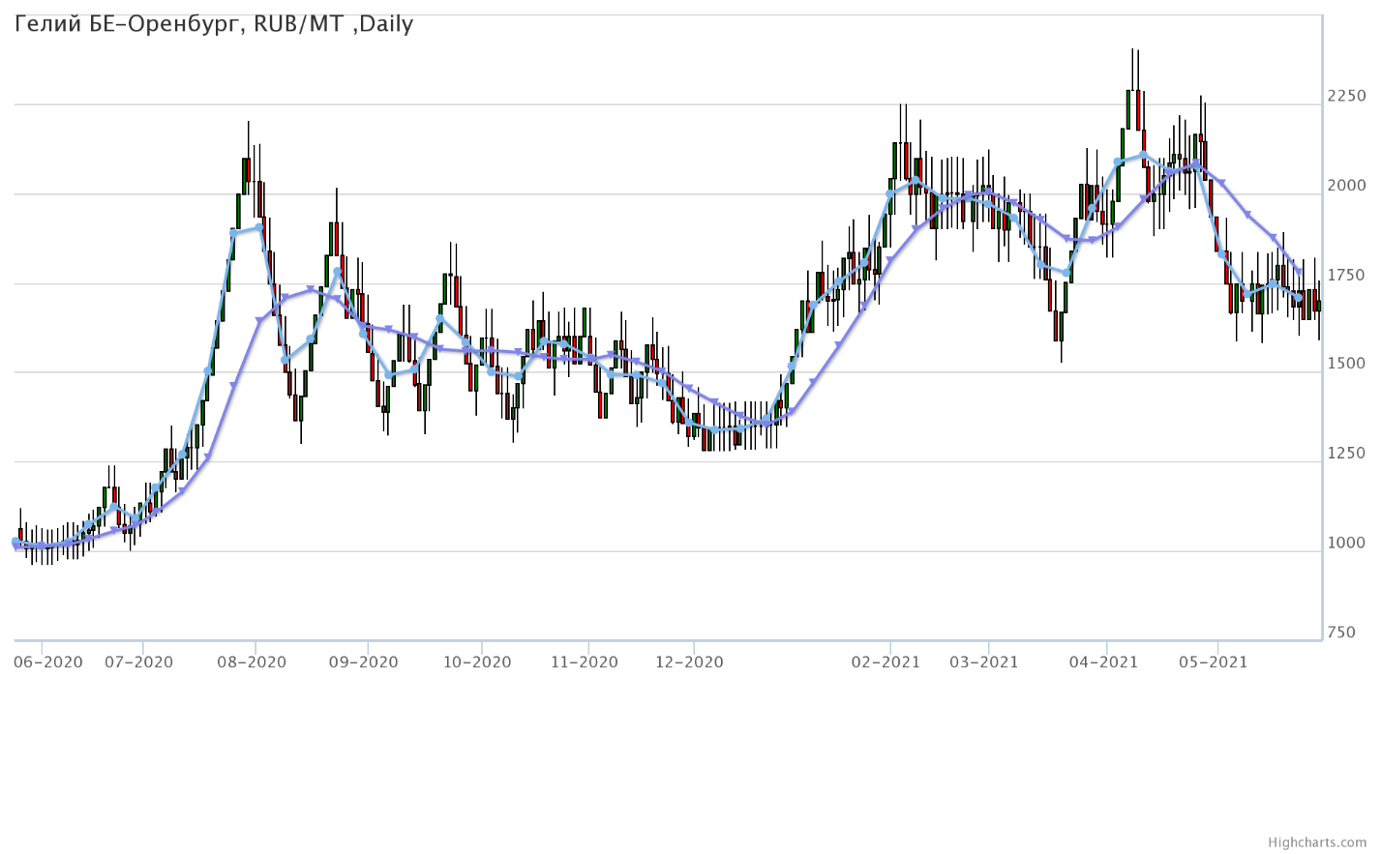The image size is (1381, 854).
Task: Click the 1250 price axis label
Action: pos(1347,454)
